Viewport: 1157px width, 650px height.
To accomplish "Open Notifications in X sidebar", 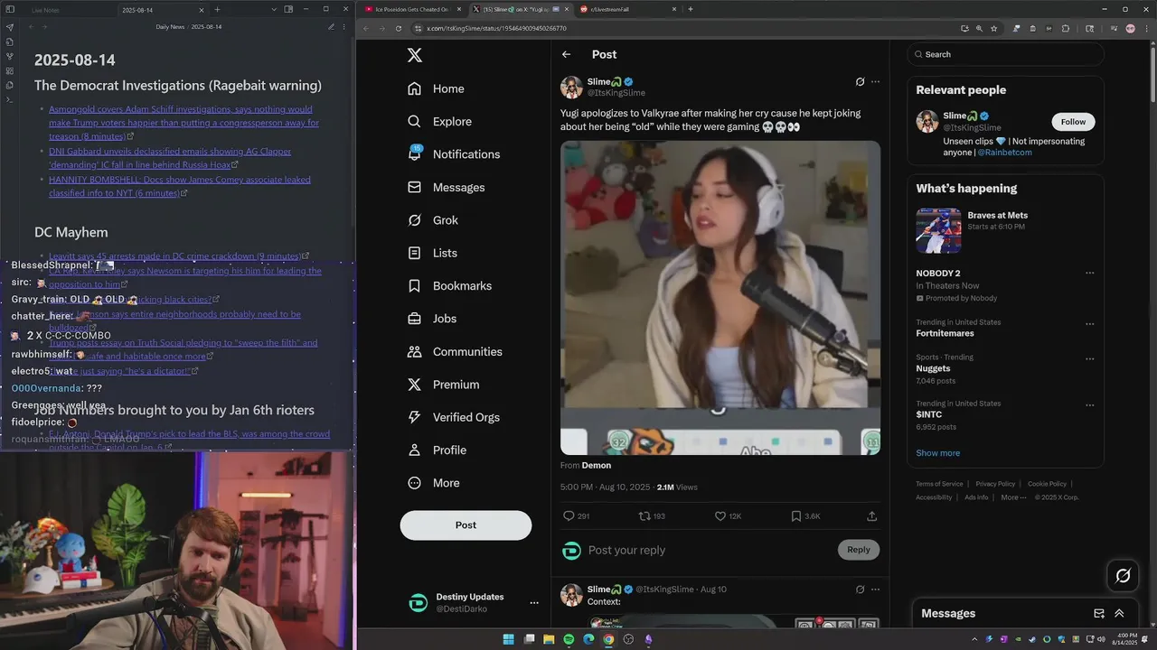I will click(454, 154).
